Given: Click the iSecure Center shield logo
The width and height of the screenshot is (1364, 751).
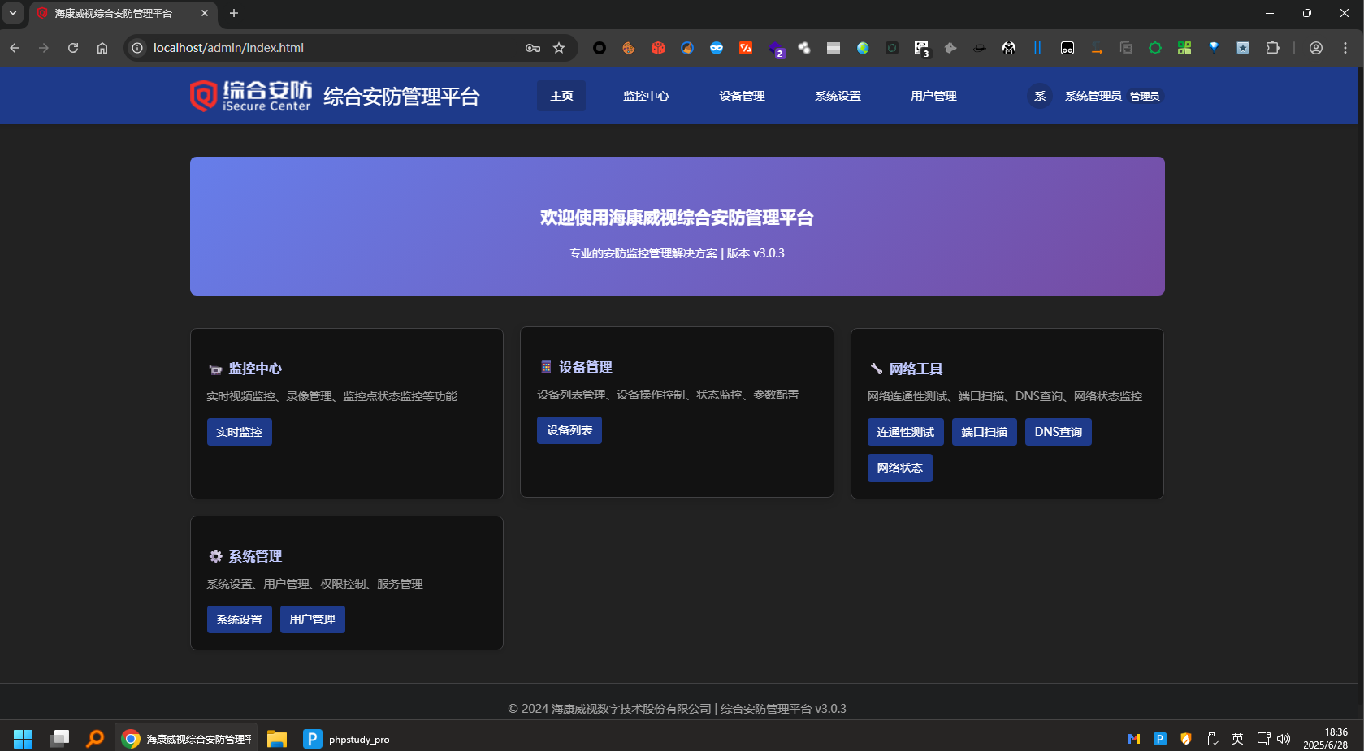Looking at the screenshot, I should coord(203,96).
